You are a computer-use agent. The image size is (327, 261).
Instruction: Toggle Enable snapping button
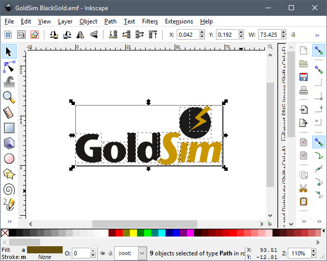[319, 50]
